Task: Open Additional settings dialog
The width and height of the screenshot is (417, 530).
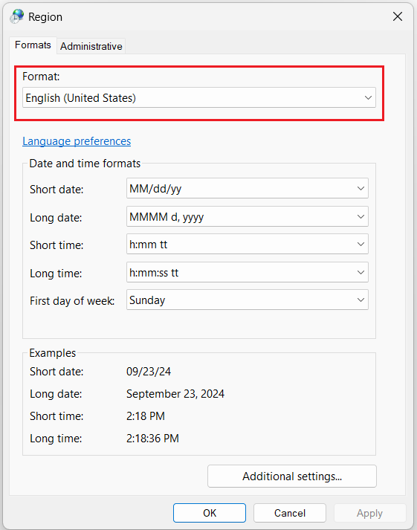Action: [x=292, y=476]
